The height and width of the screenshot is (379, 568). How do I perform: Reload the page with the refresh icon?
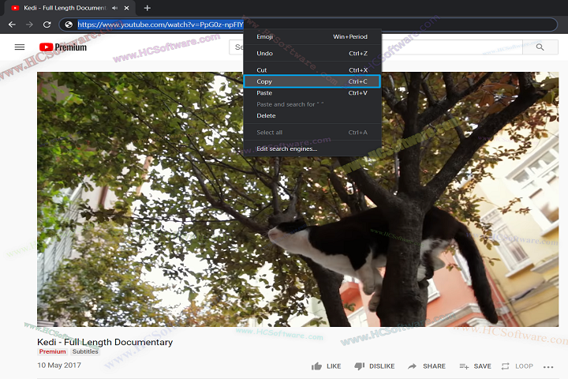pos(47,24)
